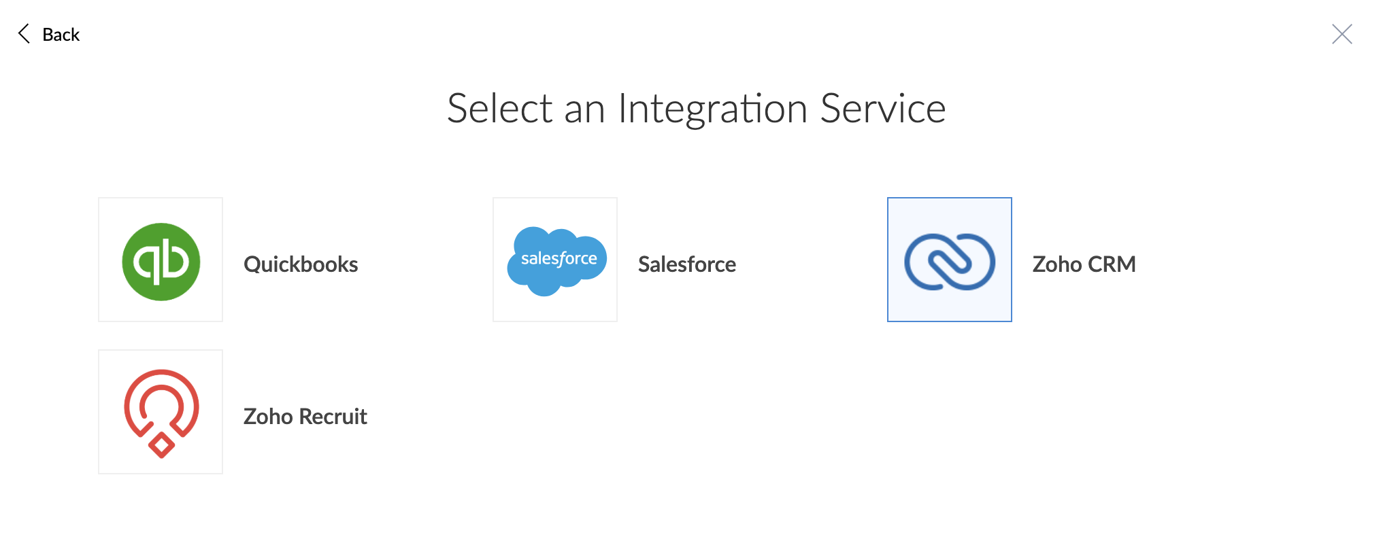Viewport: 1381px width, 560px height.
Task: Close the integration service dialog
Action: click(1342, 34)
